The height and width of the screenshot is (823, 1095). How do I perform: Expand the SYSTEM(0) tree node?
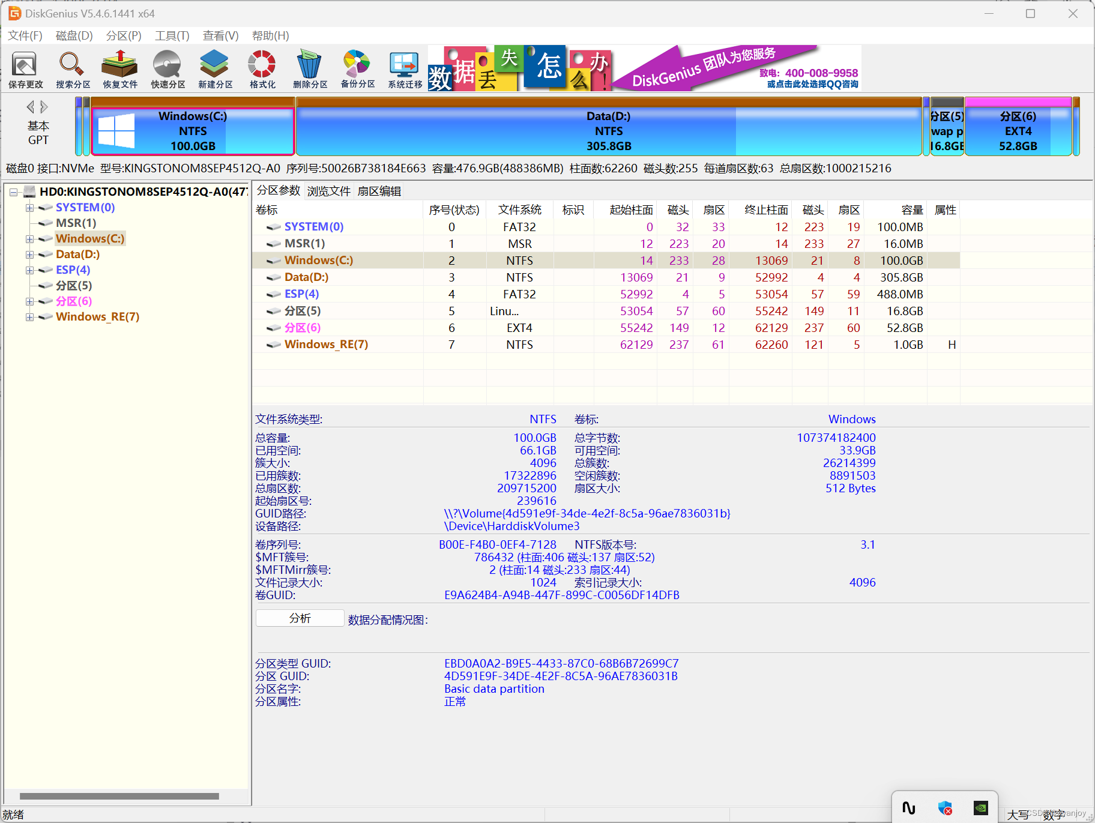click(x=29, y=208)
